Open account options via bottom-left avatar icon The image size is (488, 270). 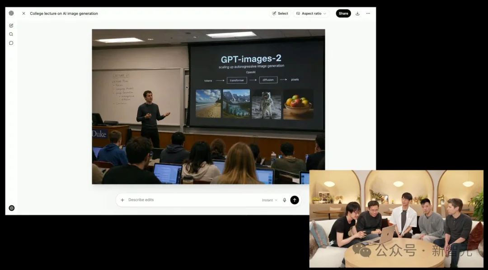click(x=12, y=208)
